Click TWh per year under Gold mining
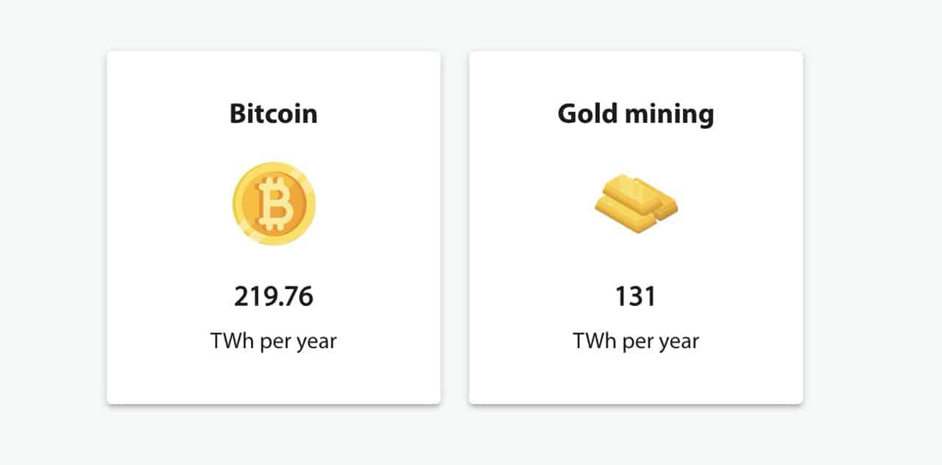This screenshot has width=942, height=465. click(x=636, y=341)
